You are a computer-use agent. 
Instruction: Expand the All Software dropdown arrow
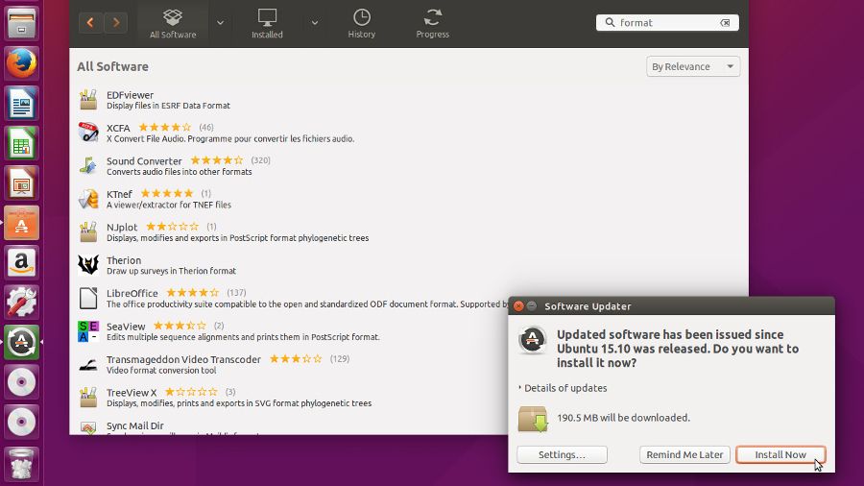tap(221, 23)
